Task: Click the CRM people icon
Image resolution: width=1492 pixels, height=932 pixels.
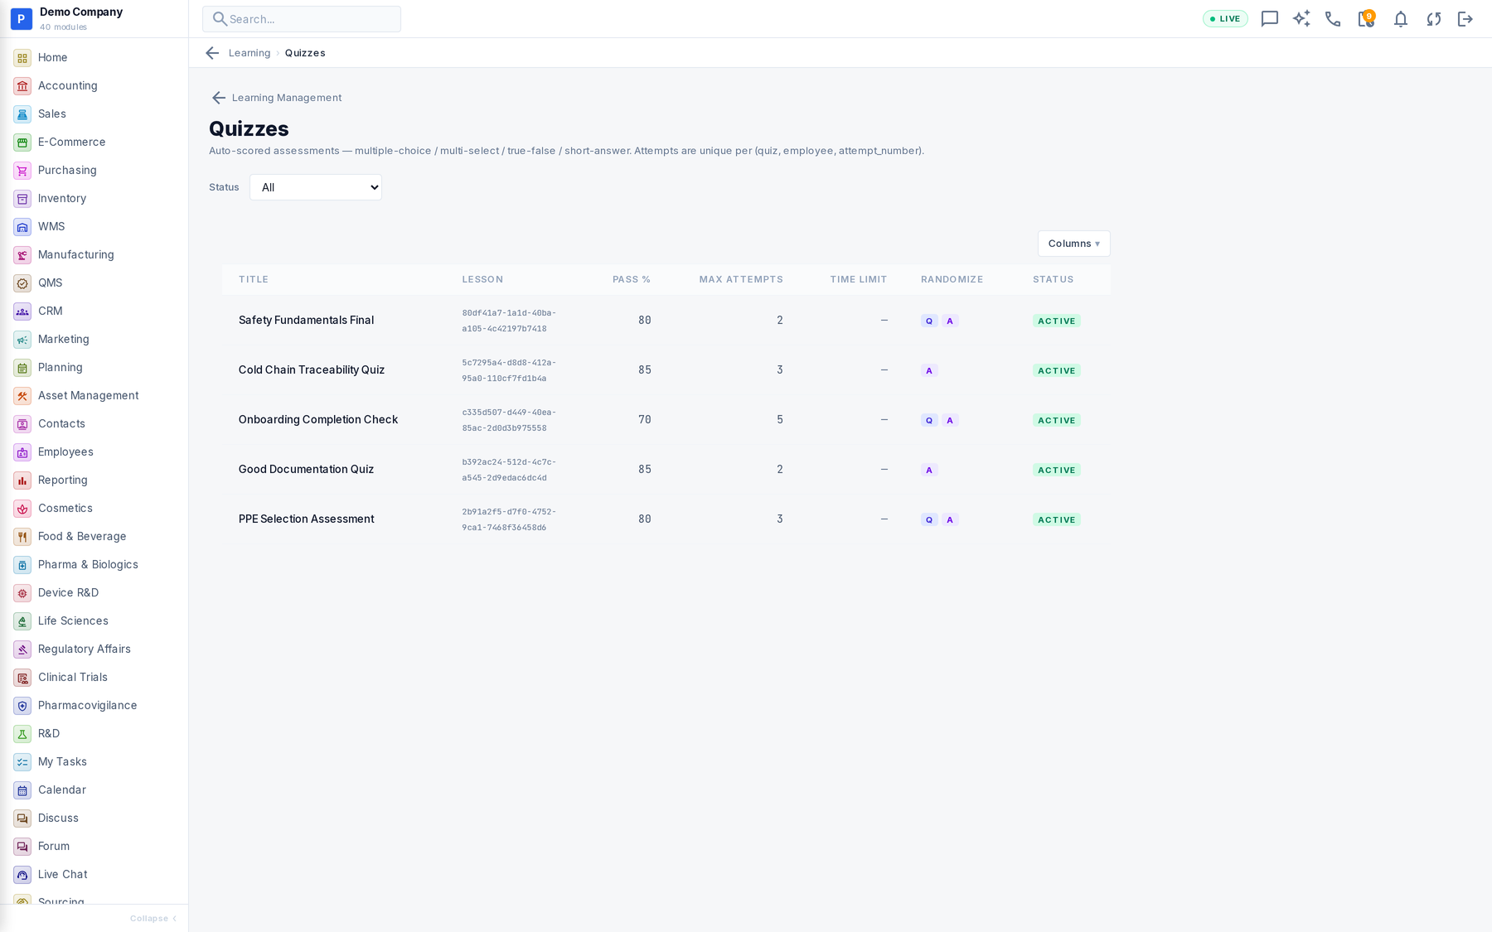Action: point(22,311)
